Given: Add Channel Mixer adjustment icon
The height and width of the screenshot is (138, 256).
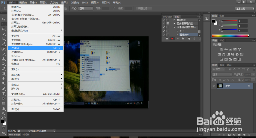Looking at the screenshot, I should click(x=237, y=54).
